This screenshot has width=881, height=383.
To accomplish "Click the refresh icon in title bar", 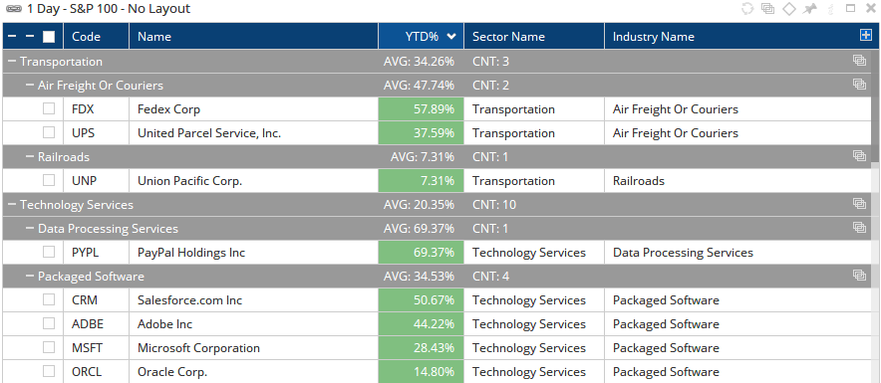I will (x=747, y=8).
